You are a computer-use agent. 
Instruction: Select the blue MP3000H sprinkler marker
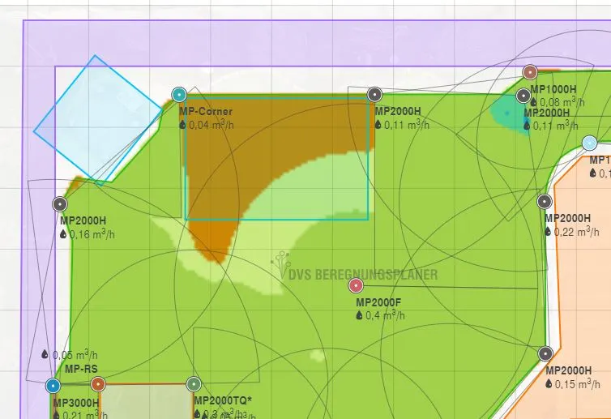(53, 386)
